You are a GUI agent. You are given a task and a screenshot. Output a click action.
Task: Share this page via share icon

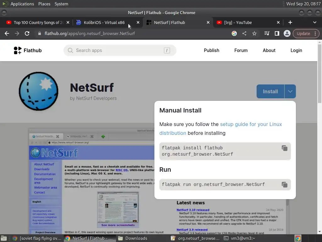click(244, 33)
